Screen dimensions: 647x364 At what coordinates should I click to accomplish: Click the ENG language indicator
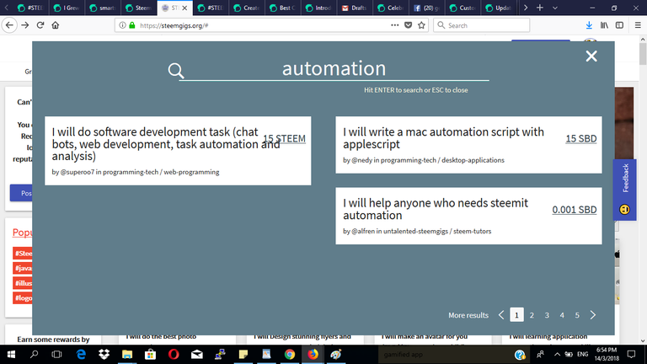(x=583, y=354)
